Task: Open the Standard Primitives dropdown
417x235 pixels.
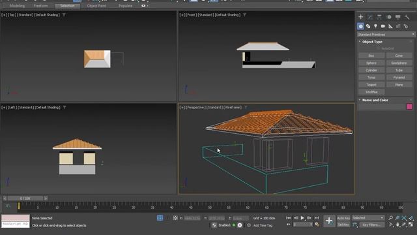Action: 386,35
